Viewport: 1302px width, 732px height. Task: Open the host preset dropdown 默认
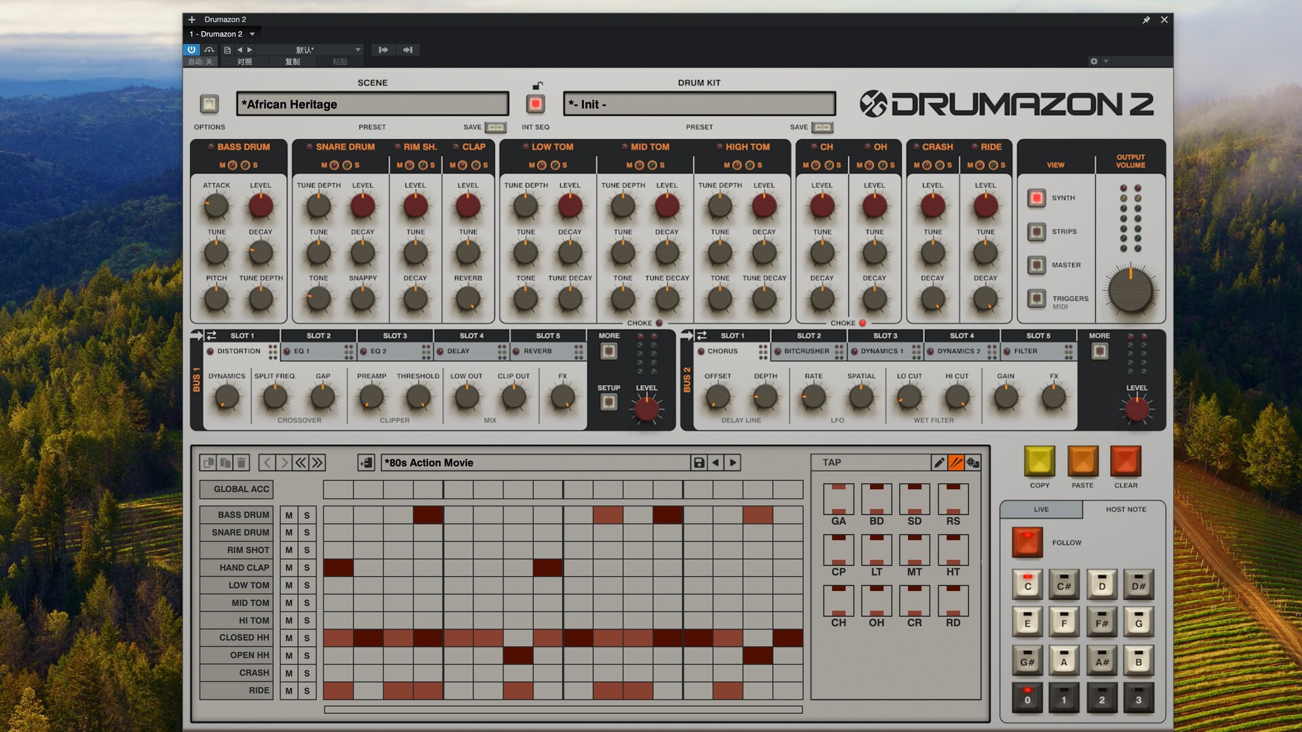click(311, 49)
